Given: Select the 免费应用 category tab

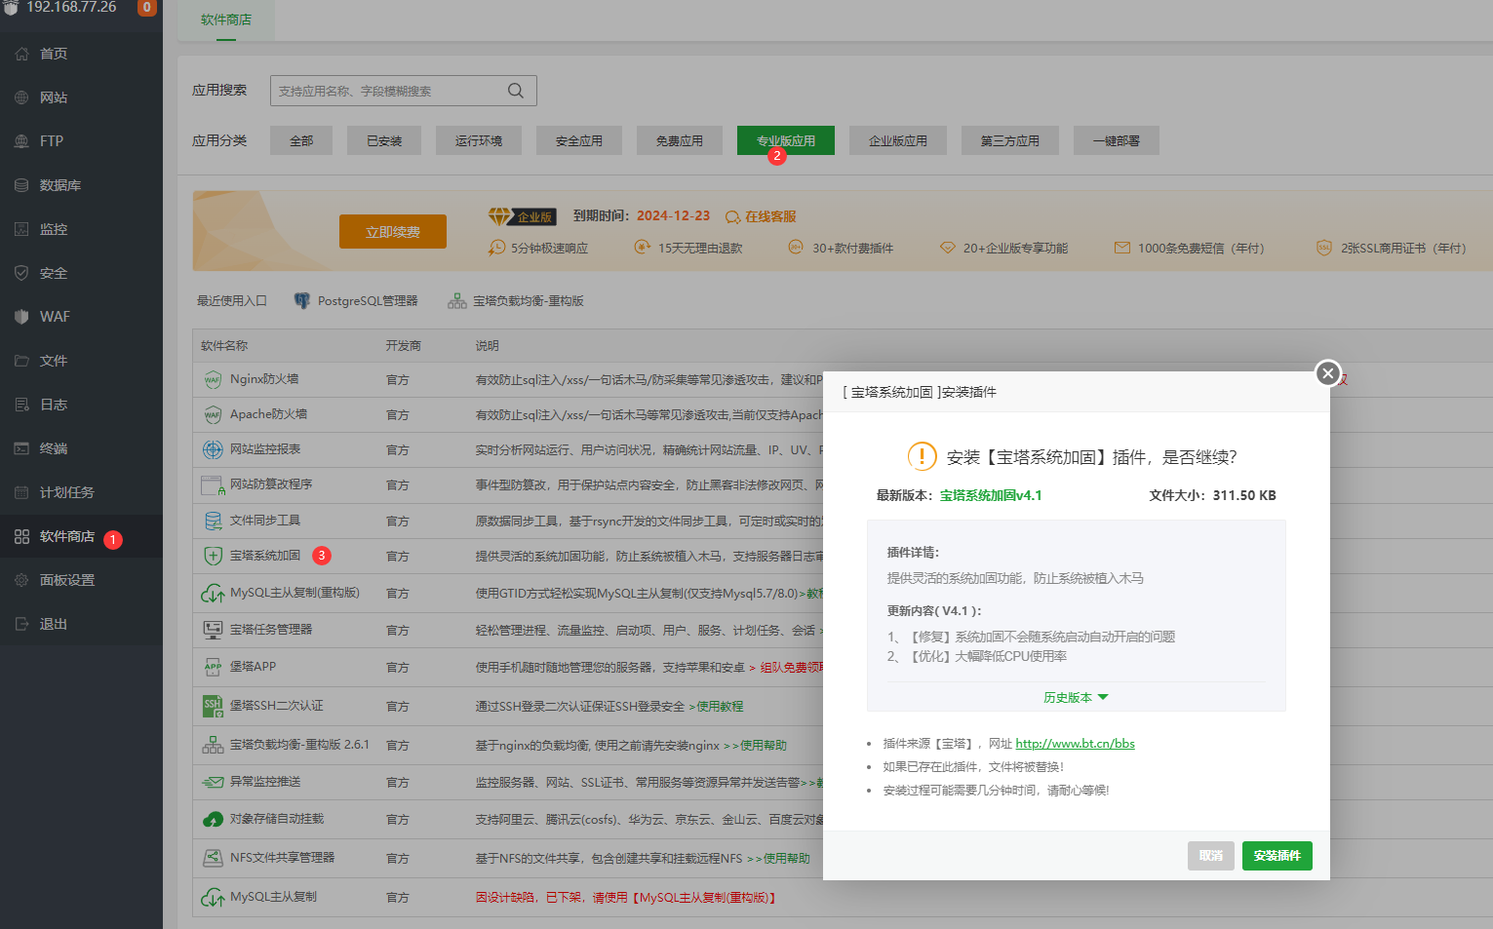Looking at the screenshot, I should pos(680,140).
